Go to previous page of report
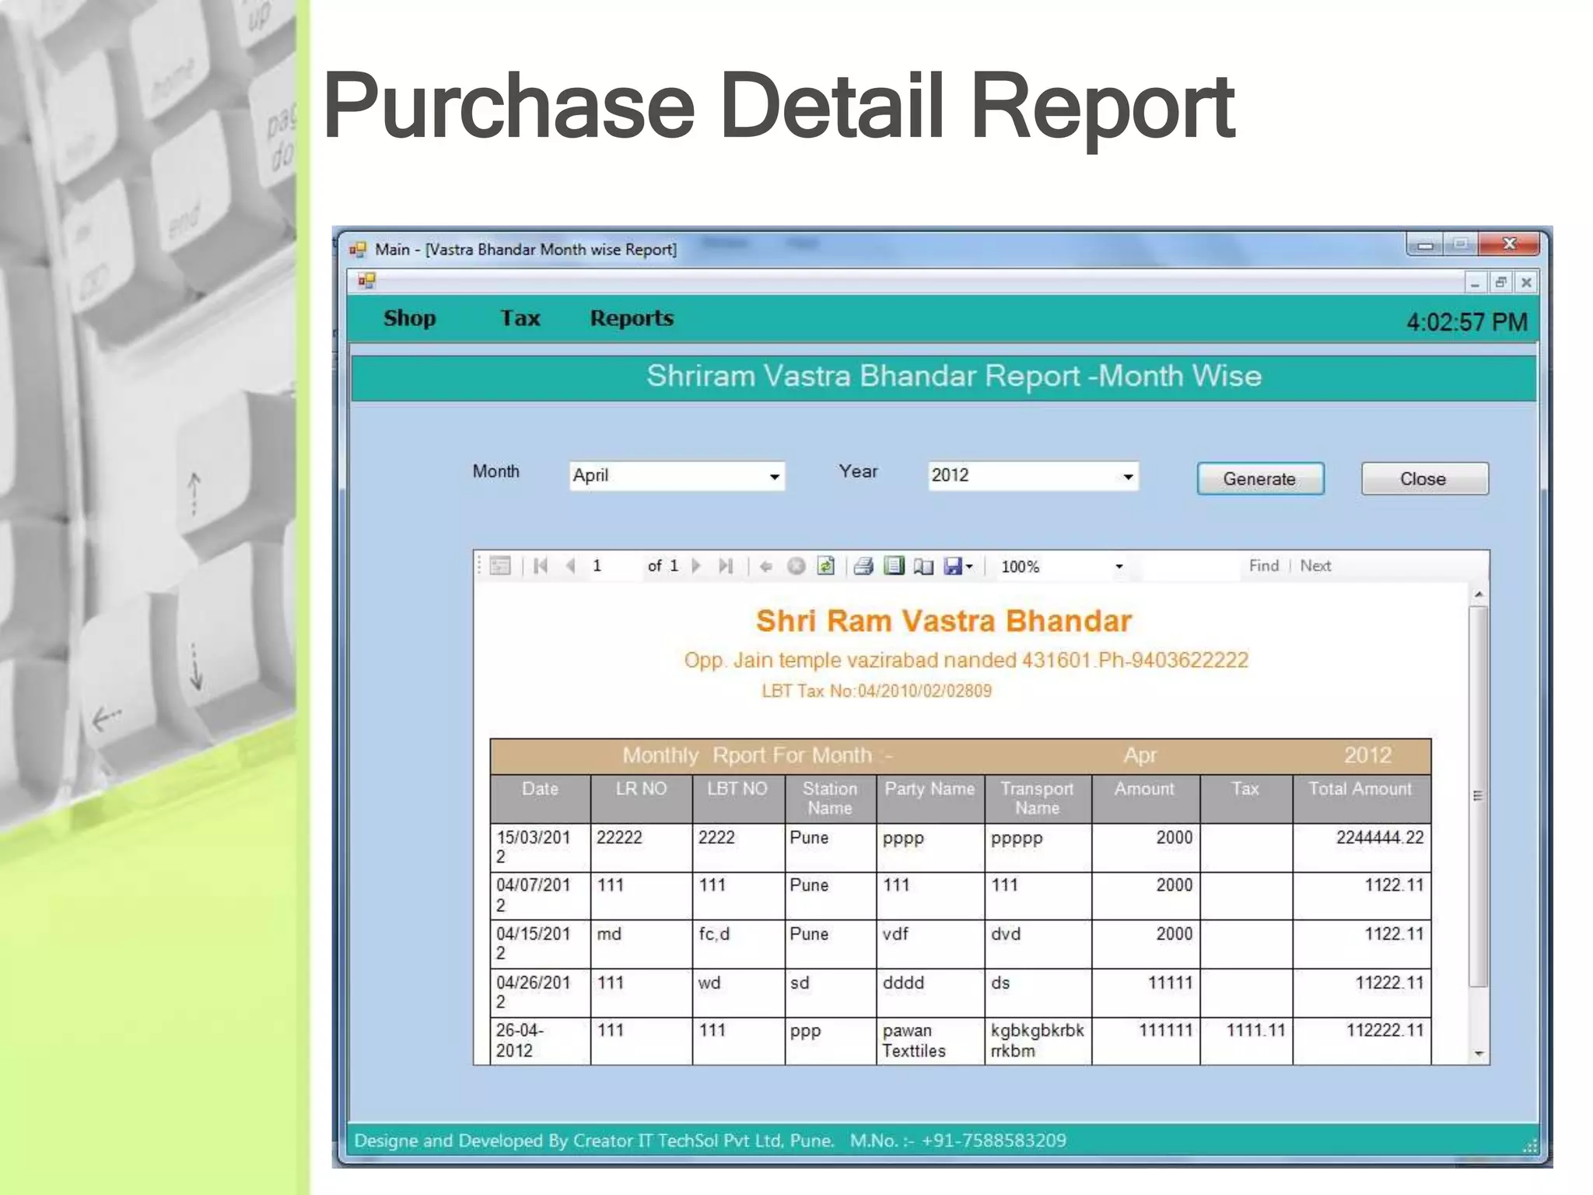 pyautogui.click(x=571, y=566)
